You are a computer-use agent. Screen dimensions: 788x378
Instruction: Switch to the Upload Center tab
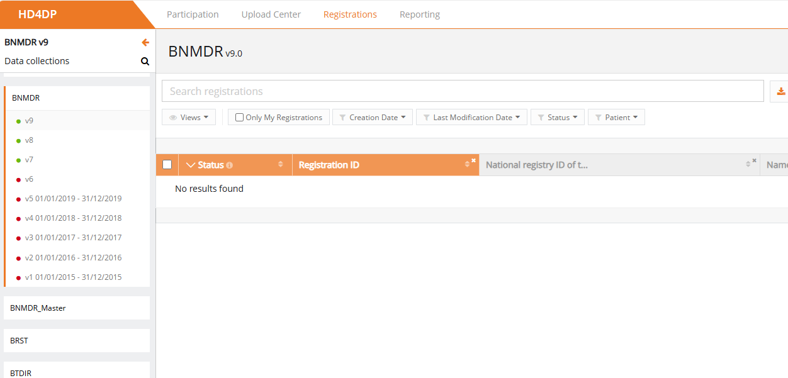271,14
